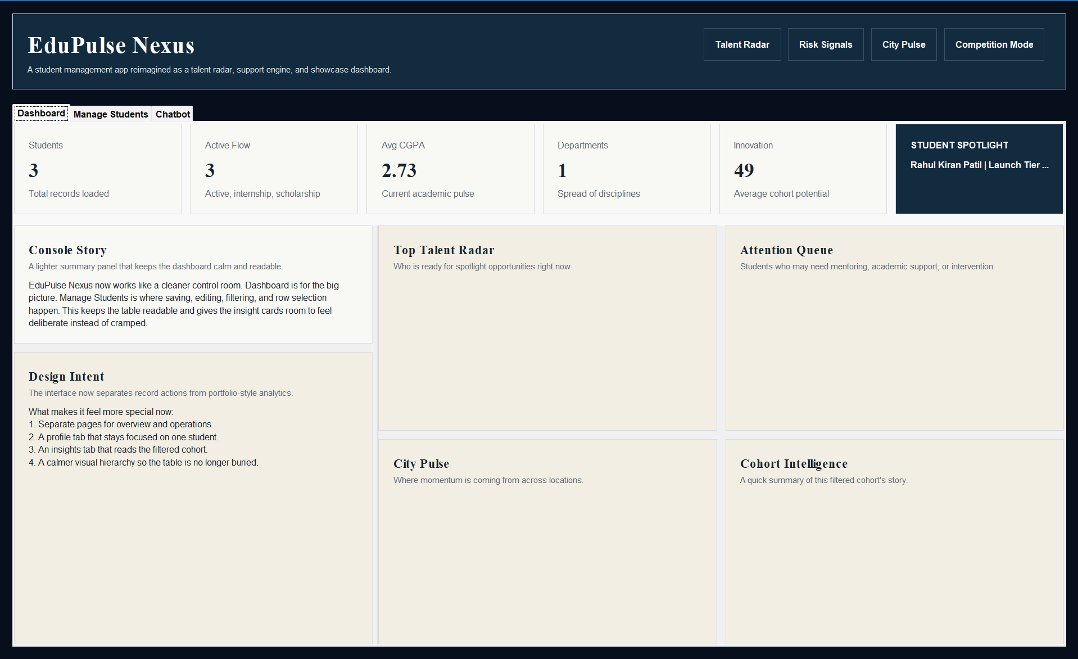Click 'Active, internship, scholarship' caption
Image resolution: width=1078 pixels, height=659 pixels.
[262, 193]
